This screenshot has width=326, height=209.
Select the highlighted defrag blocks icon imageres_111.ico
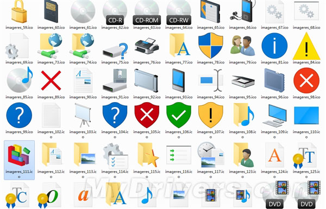pos(19,156)
